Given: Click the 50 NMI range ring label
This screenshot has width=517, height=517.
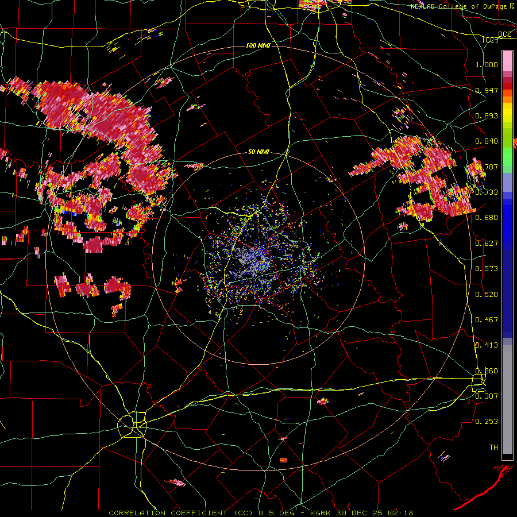Looking at the screenshot, I should pyautogui.click(x=259, y=152).
